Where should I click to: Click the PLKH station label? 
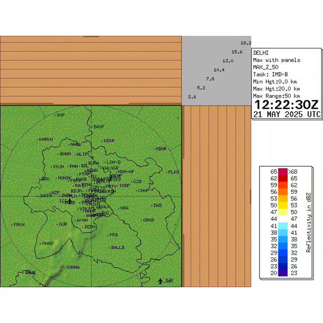point(174,172)
